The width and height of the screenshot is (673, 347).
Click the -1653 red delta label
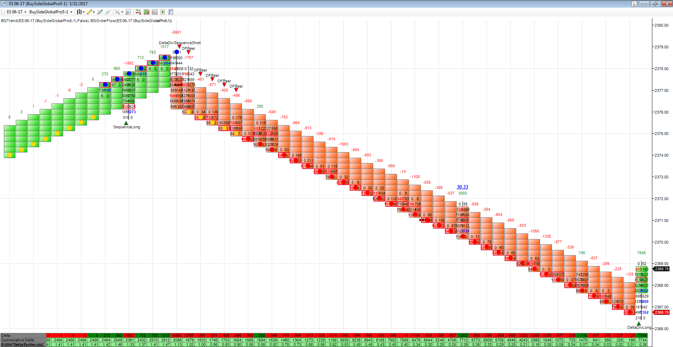[343, 144]
